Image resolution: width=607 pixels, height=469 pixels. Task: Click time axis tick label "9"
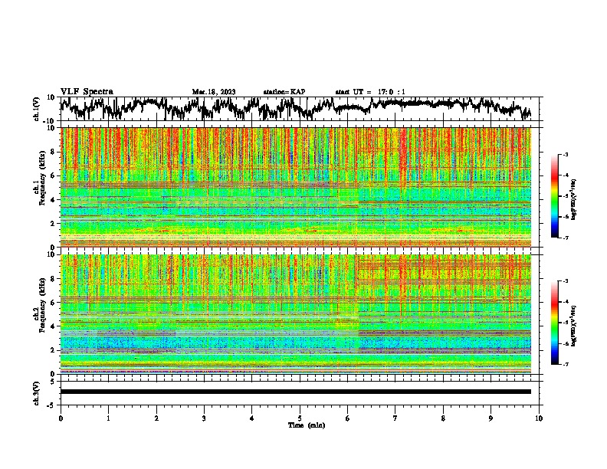click(x=491, y=418)
